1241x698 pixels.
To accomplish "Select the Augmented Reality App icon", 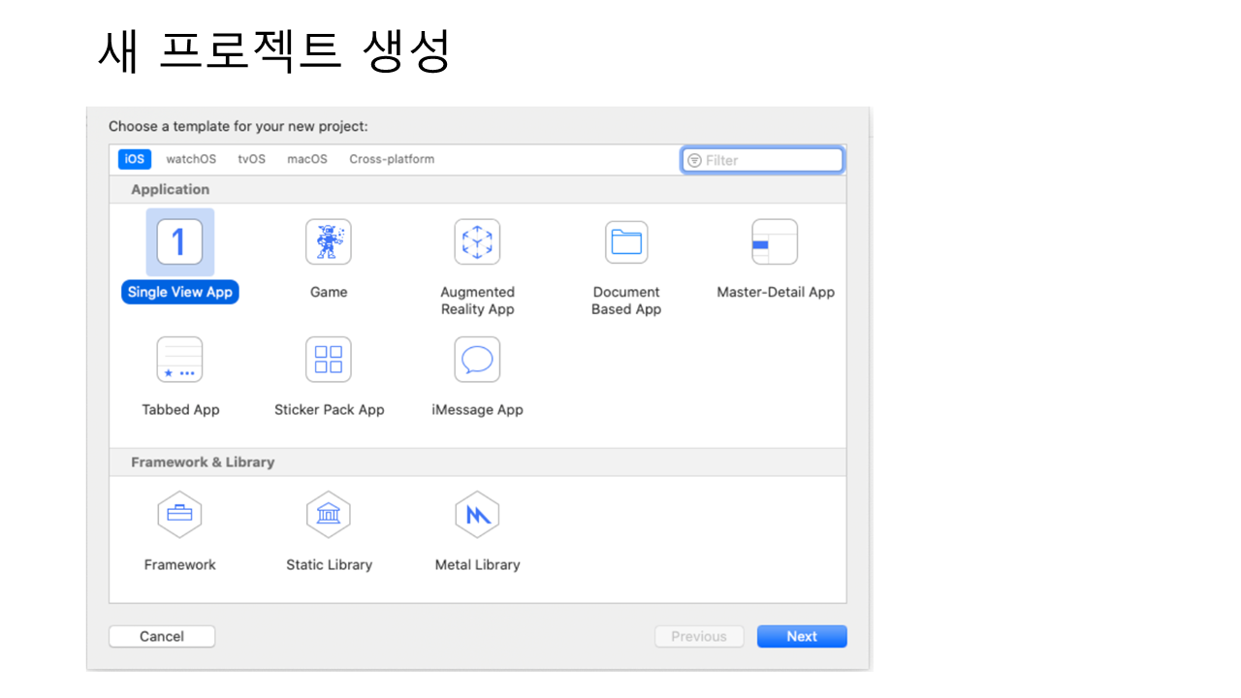I will pos(477,242).
